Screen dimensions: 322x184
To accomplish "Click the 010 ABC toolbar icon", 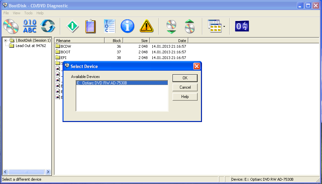I will point(30,26).
